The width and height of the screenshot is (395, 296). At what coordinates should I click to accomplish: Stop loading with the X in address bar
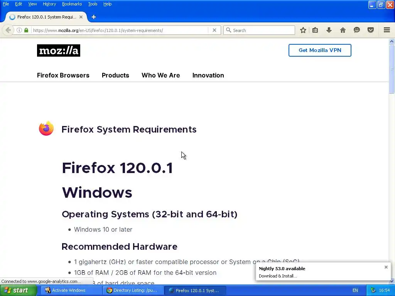(214, 30)
